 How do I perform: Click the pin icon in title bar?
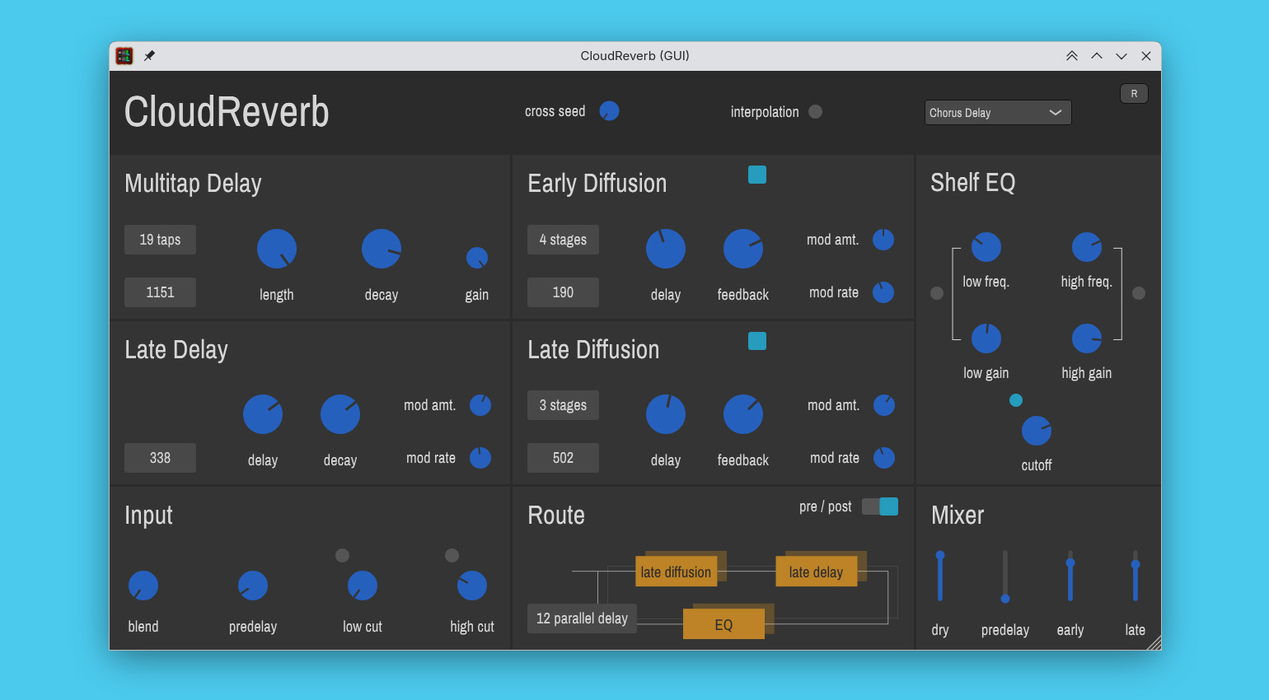[x=149, y=56]
